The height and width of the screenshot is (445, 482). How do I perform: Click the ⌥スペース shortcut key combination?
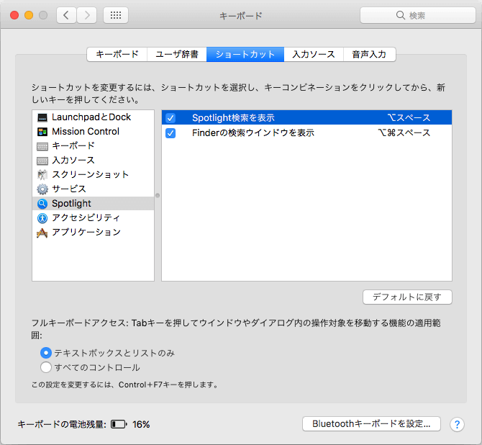pyautogui.click(x=409, y=118)
